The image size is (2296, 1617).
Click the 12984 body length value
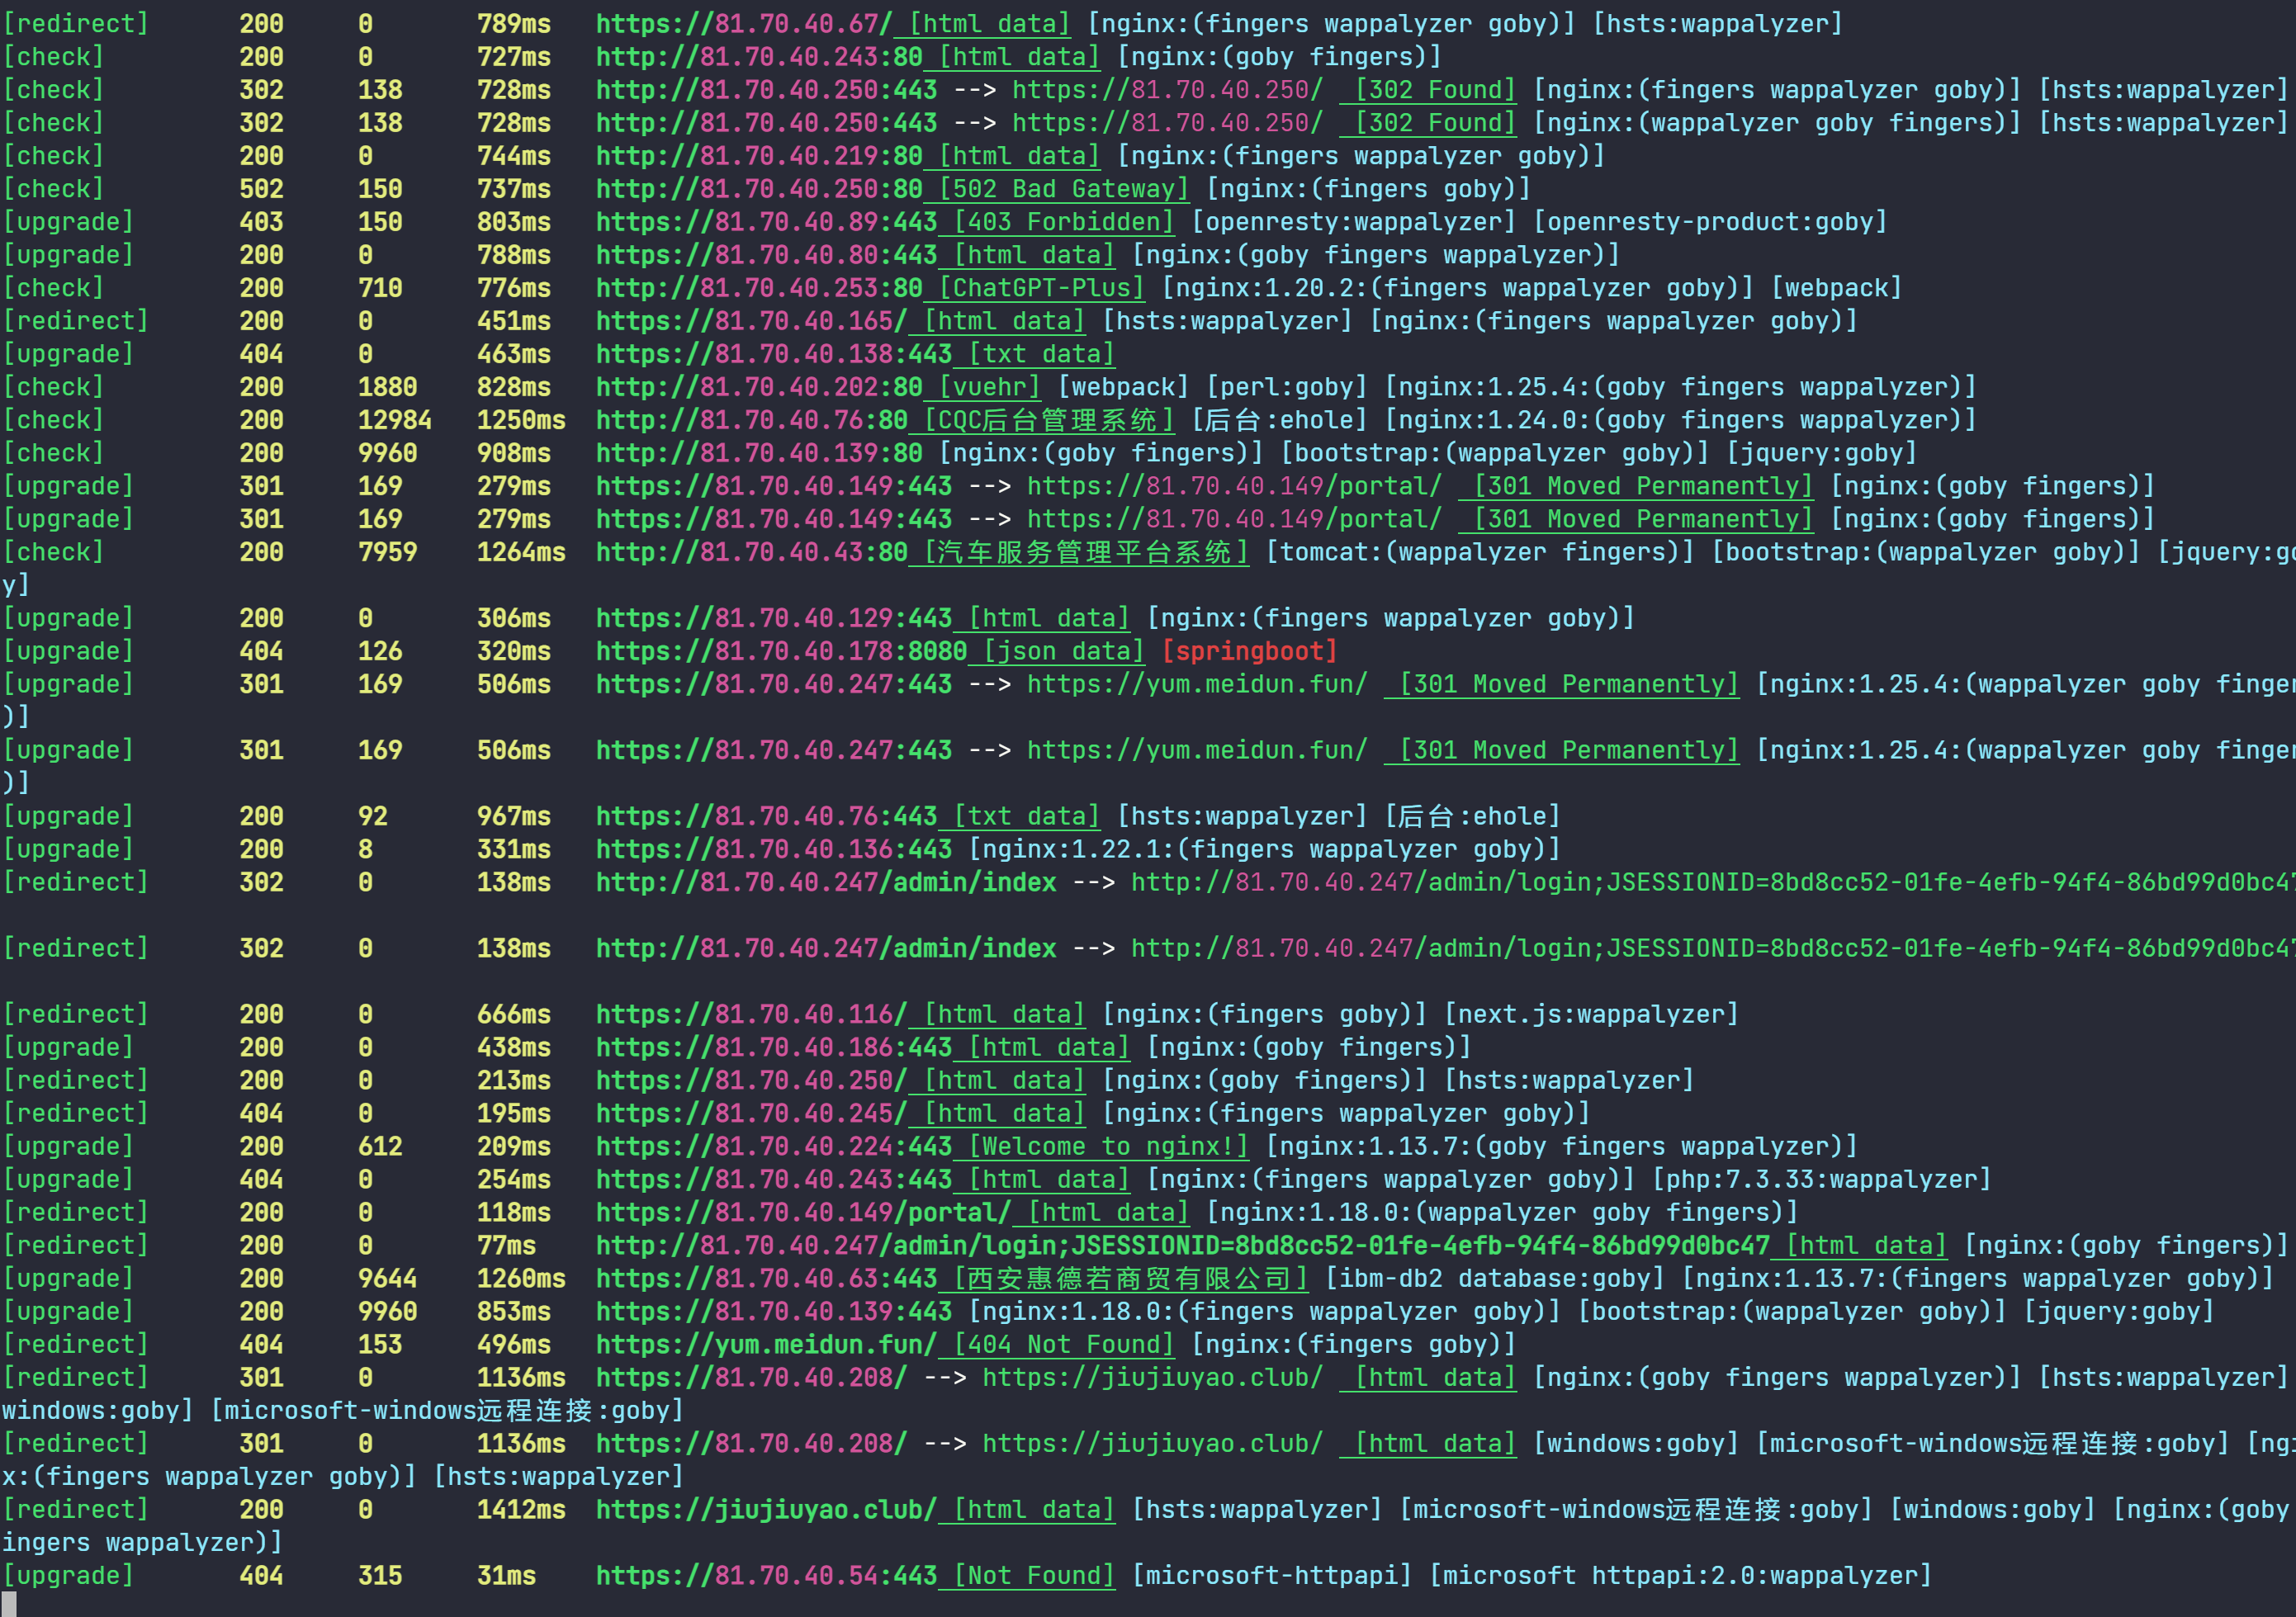click(x=395, y=419)
